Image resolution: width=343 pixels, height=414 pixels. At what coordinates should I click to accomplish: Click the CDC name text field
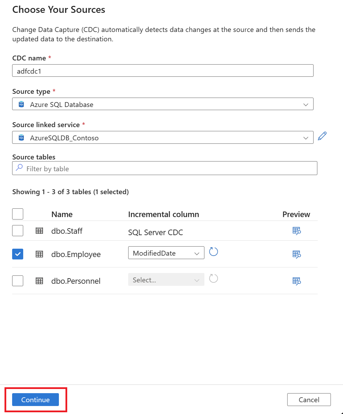pyautogui.click(x=163, y=71)
